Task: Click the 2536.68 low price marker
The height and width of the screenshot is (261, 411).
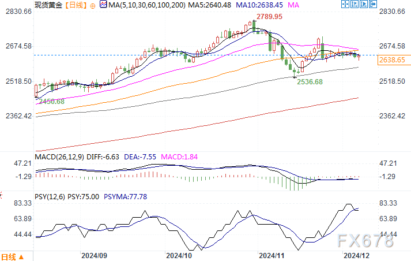Action: click(x=310, y=83)
